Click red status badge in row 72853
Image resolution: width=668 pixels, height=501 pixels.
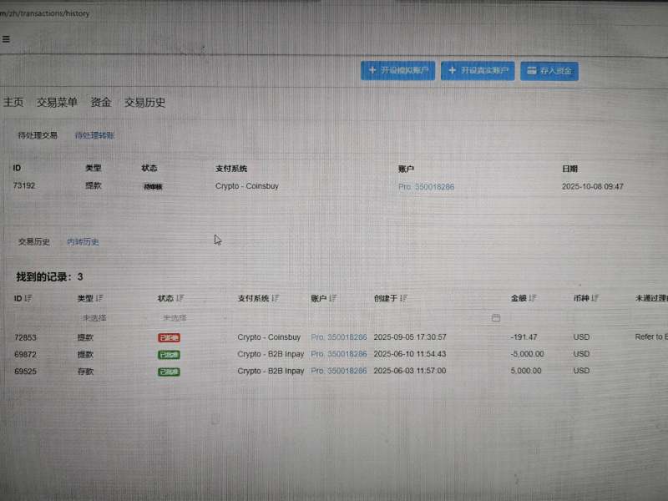click(170, 338)
